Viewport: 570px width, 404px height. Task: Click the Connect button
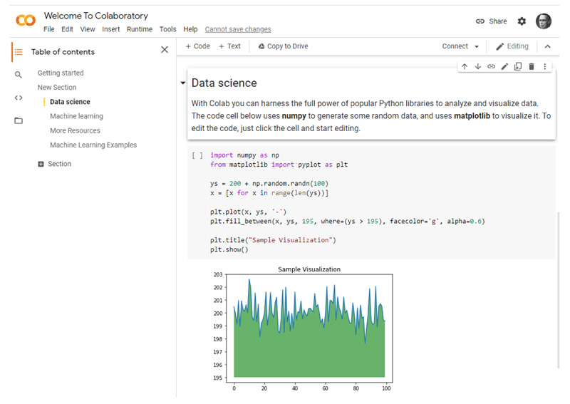[x=455, y=46]
